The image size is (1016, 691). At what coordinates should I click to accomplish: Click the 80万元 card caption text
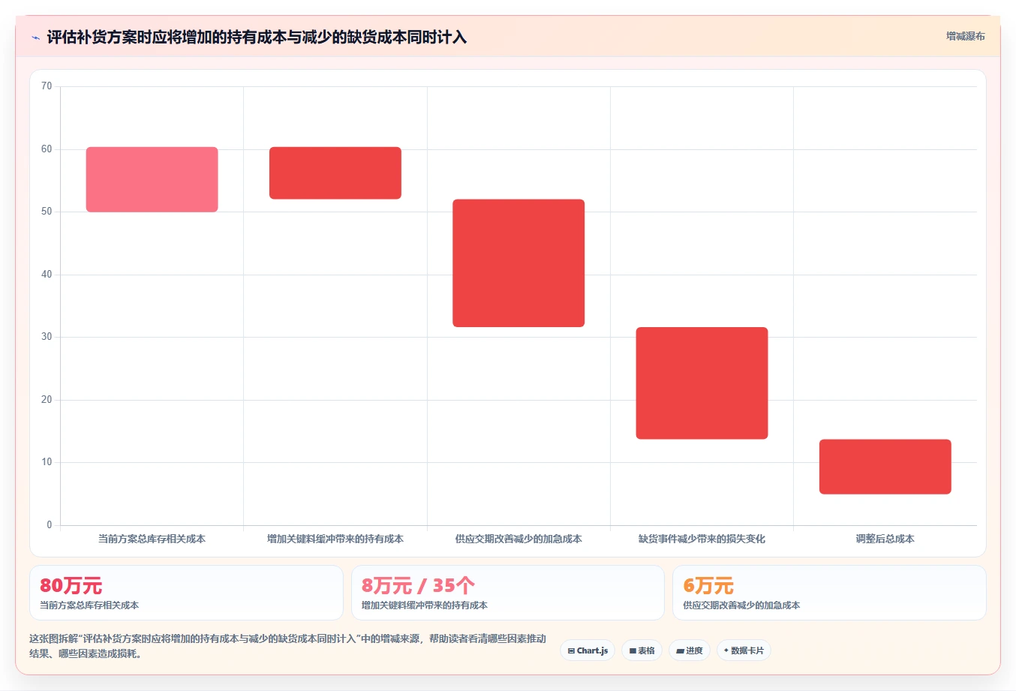[x=89, y=605]
